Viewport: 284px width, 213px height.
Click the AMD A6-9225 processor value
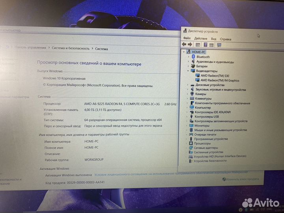tap(122, 104)
